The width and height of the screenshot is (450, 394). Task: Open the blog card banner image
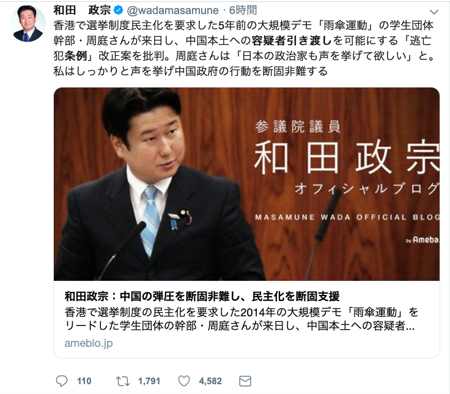click(246, 184)
